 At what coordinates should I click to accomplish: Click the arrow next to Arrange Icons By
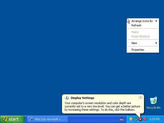click(x=156, y=21)
